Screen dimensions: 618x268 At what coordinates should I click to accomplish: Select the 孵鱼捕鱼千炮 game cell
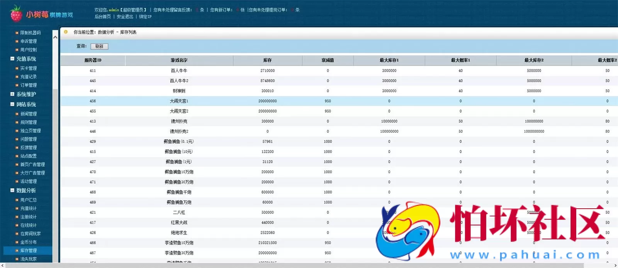[x=179, y=192]
